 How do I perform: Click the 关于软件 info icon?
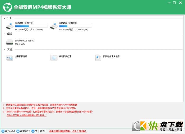coord(33,131)
